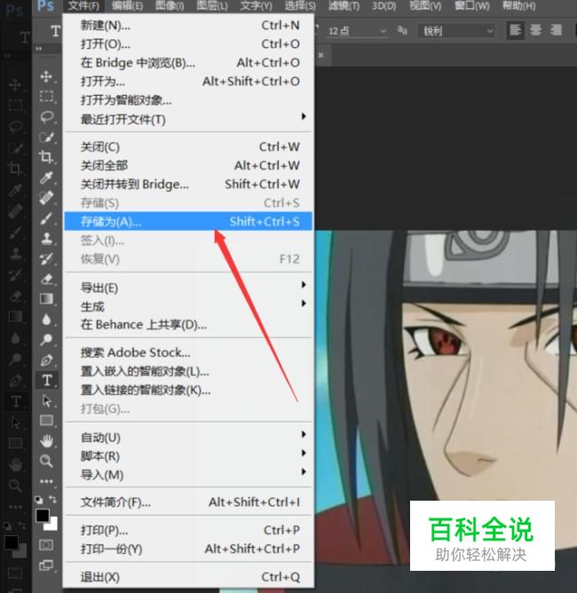Right align text in options bar
The height and width of the screenshot is (593, 577).
(556, 30)
